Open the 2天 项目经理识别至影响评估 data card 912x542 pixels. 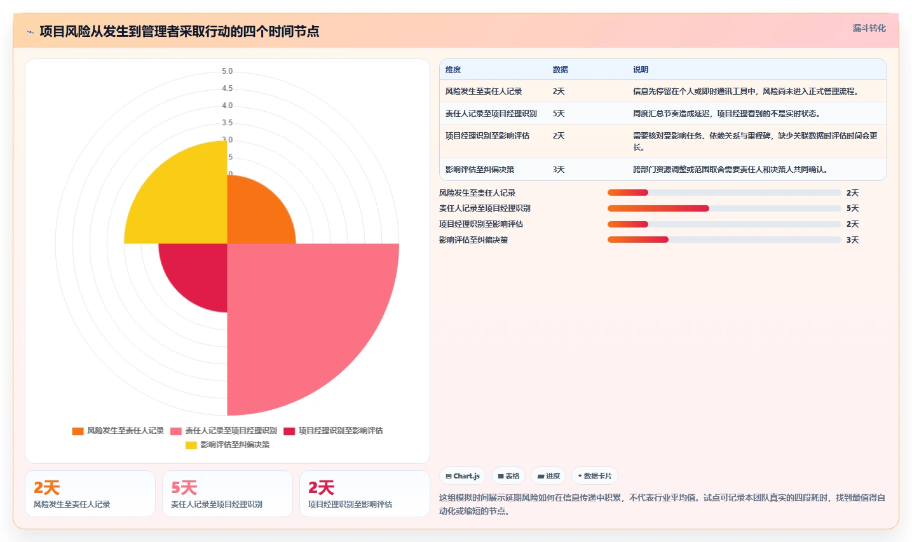coord(365,494)
